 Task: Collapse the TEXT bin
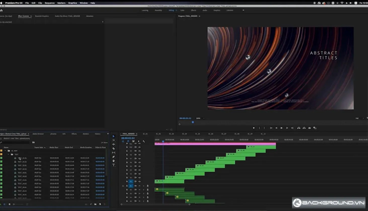click(x=8, y=154)
